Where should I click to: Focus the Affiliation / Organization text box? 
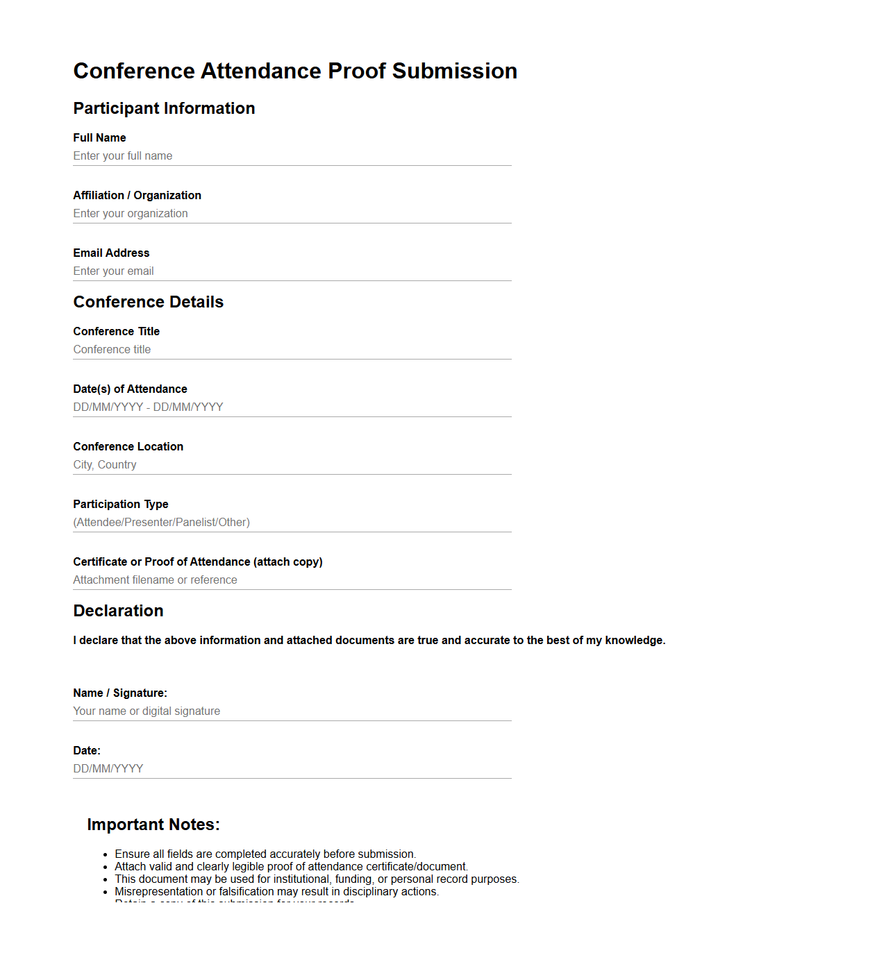click(292, 214)
